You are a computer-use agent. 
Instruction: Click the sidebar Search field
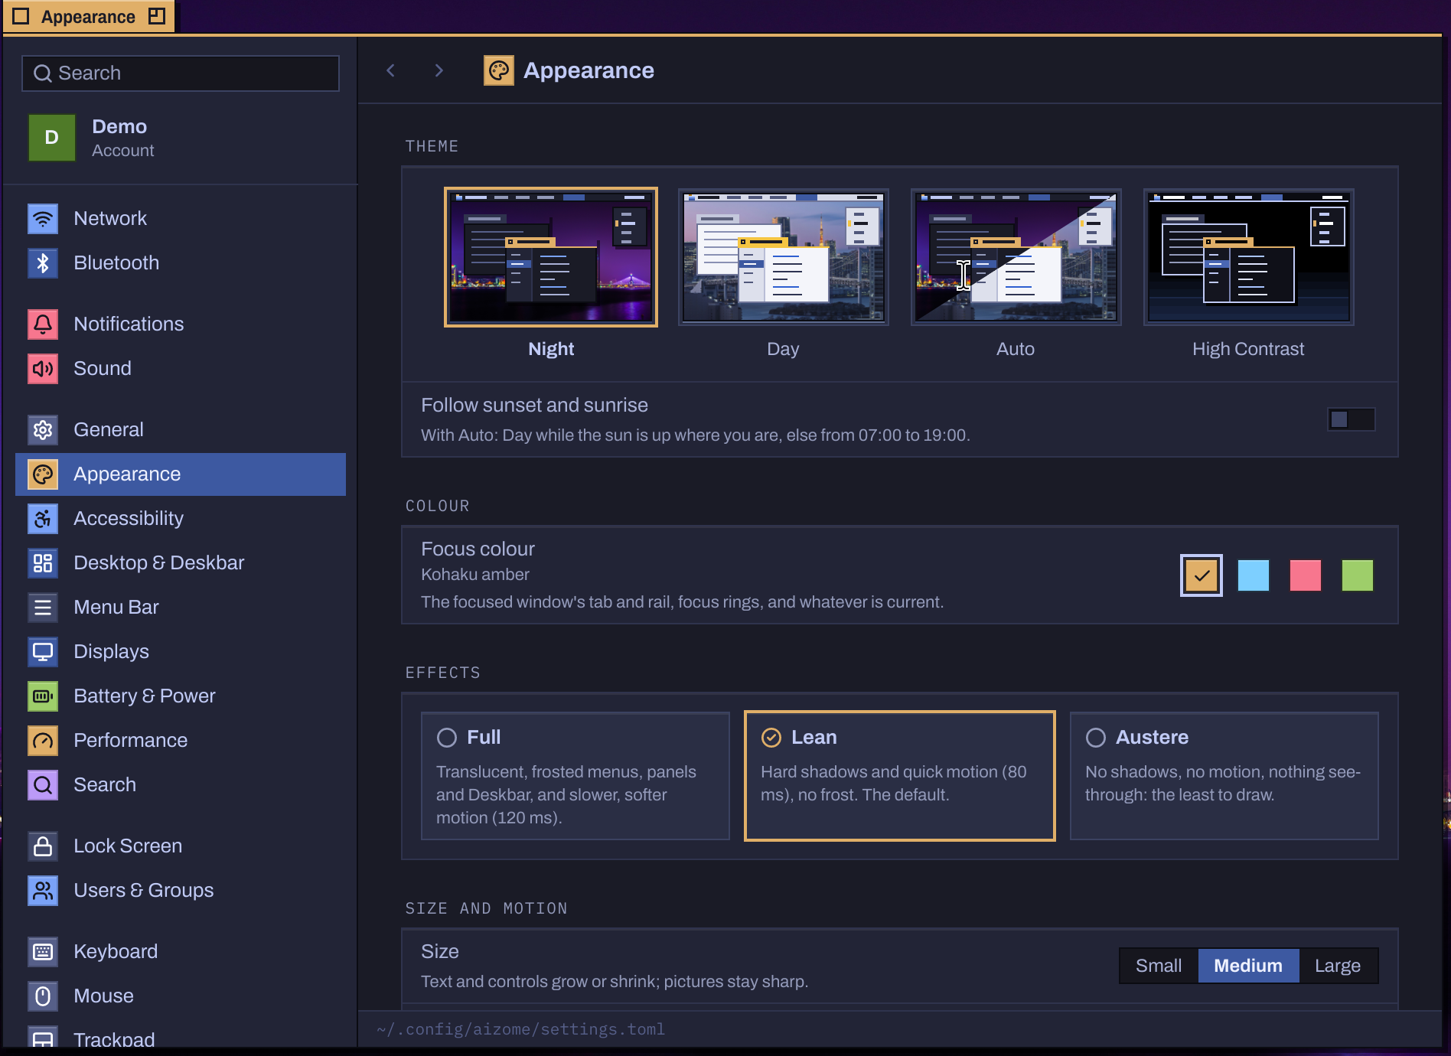pyautogui.click(x=181, y=73)
